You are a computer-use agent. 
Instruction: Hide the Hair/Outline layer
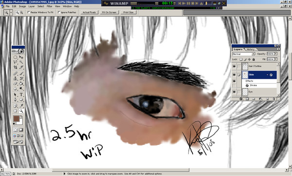tap(234, 67)
